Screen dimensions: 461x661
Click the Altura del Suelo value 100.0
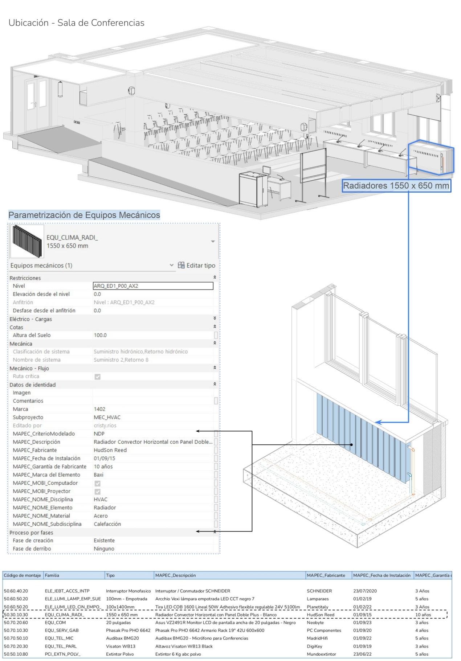(x=100, y=335)
